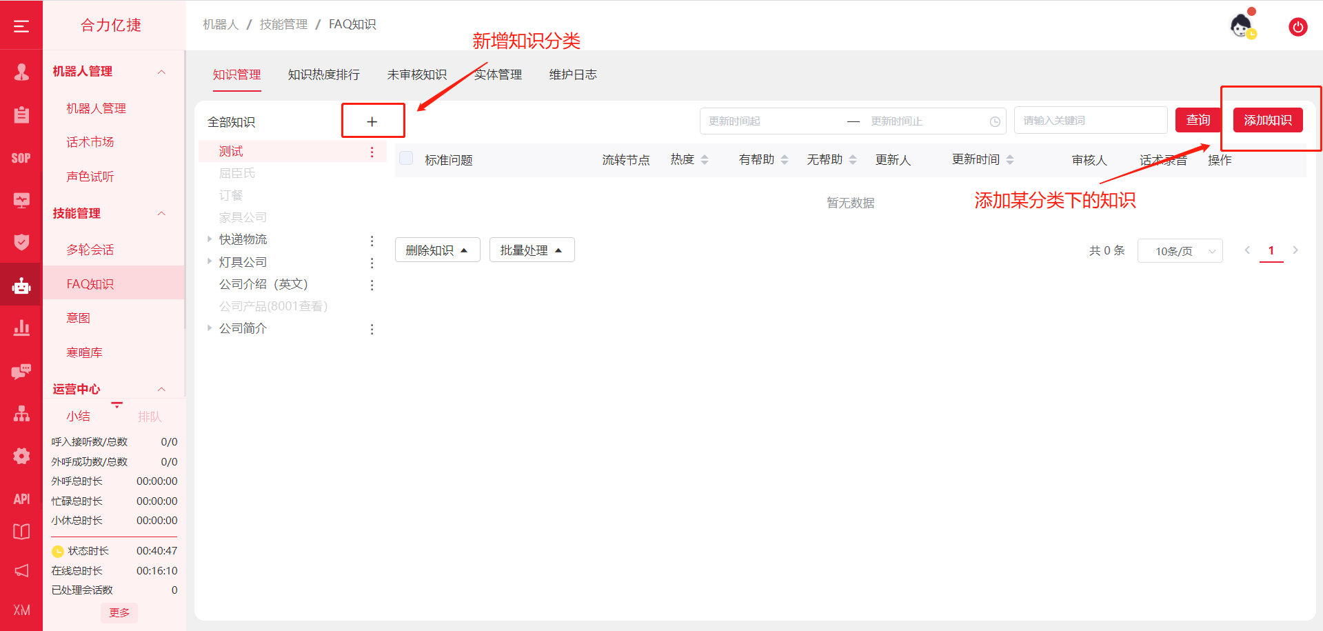
Task: Open the 10条/页 page size dropdown
Action: click(x=1180, y=251)
